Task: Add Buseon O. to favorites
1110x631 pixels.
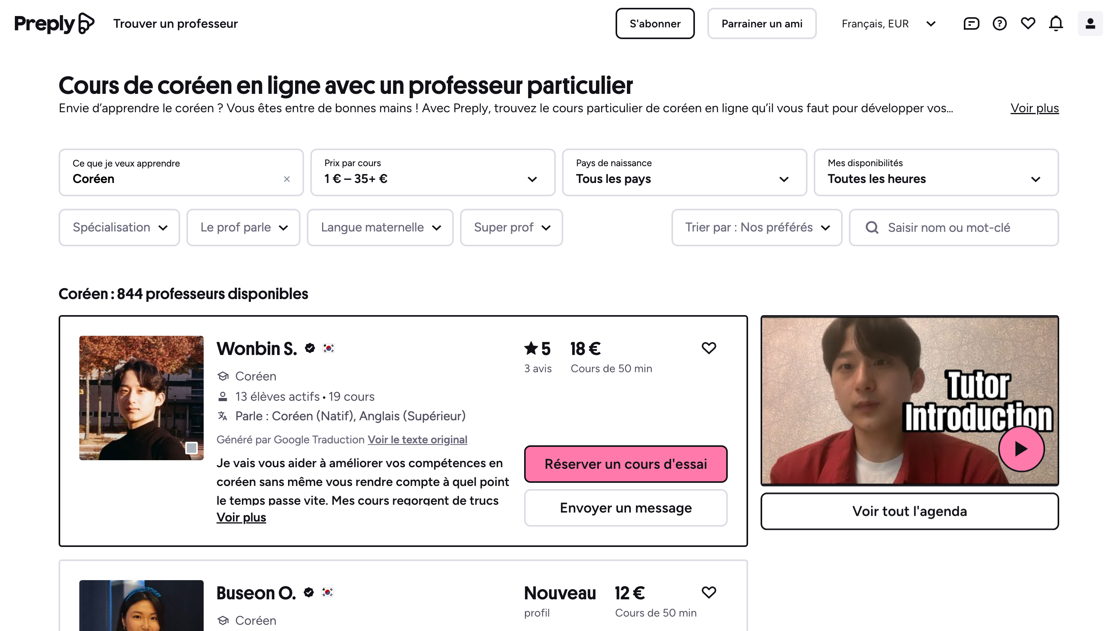Action: [709, 592]
